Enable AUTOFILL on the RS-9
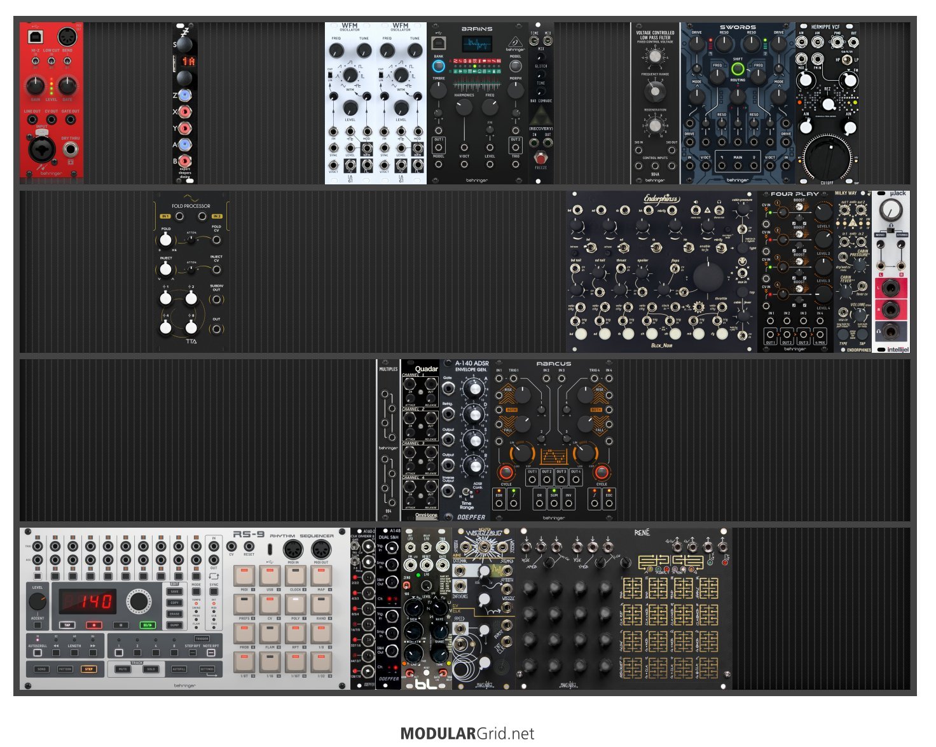The image size is (936, 747). point(179,669)
